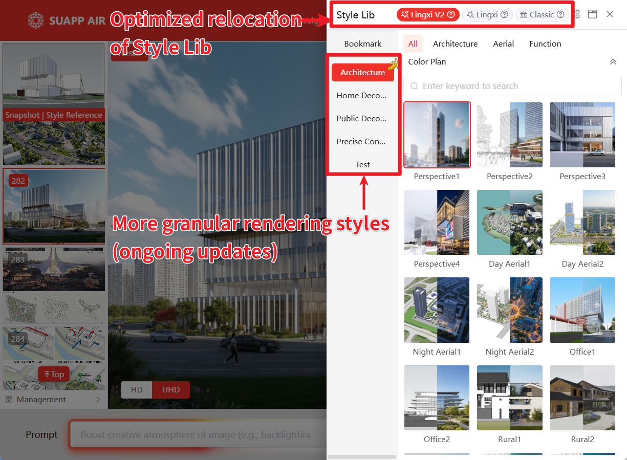
Task: Open the Bookmark tab
Action: [362, 44]
